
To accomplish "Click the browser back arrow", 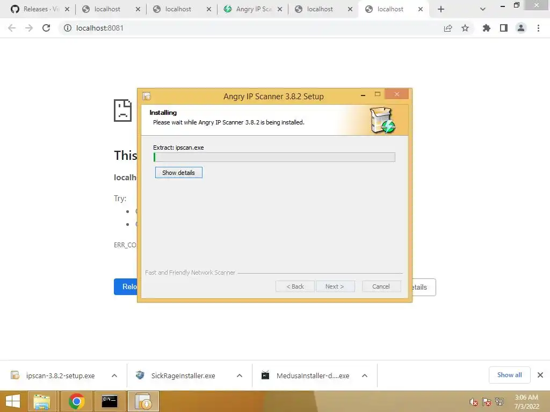I will coord(12,28).
